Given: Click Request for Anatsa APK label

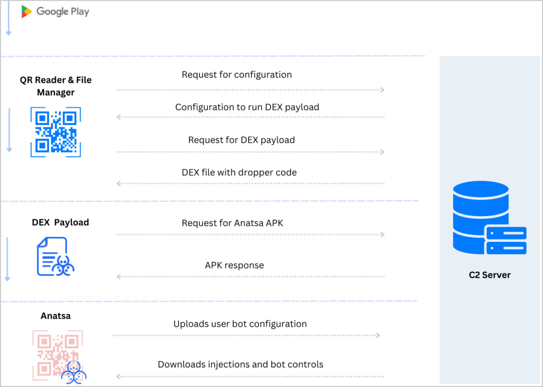Looking at the screenshot, I should pos(232,223).
